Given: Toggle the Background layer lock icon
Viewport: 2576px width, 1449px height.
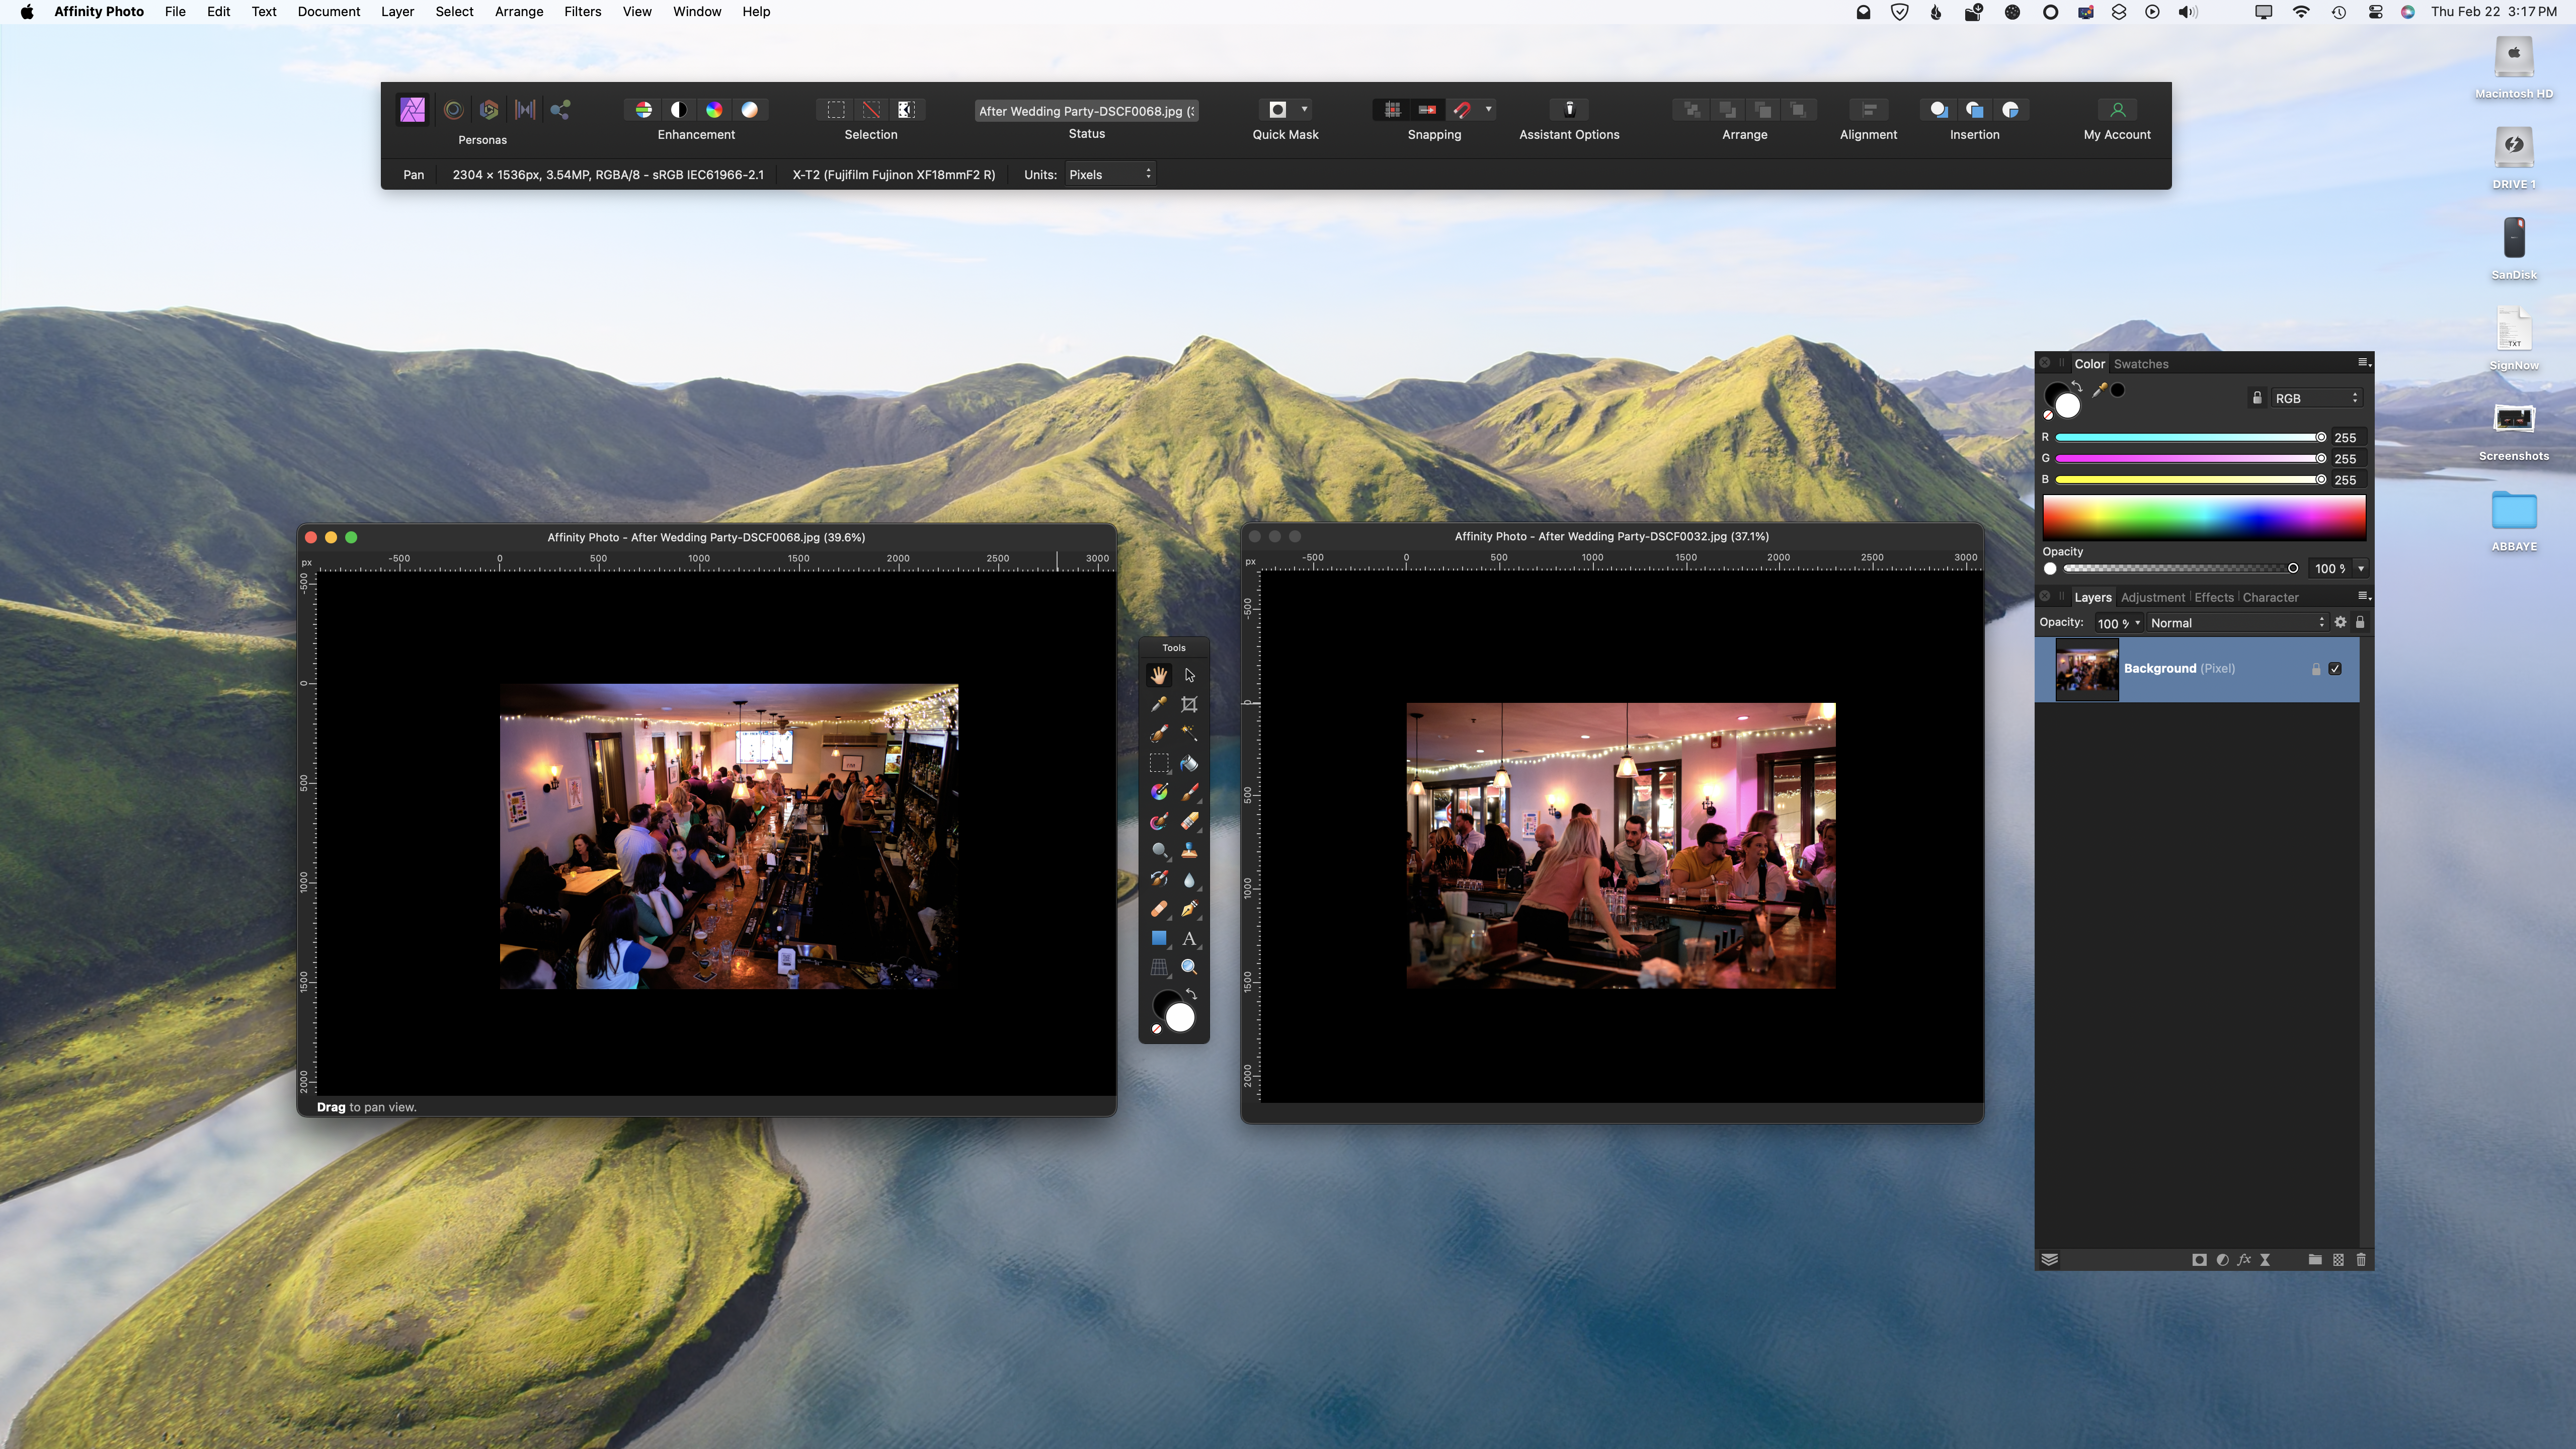Looking at the screenshot, I should 2316,669.
